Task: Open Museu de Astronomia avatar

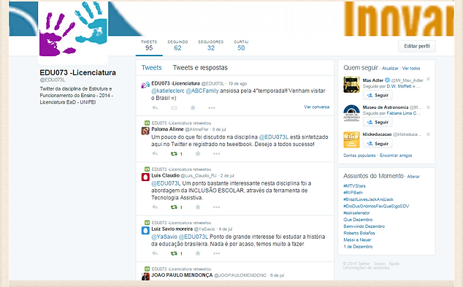Action: (351, 112)
